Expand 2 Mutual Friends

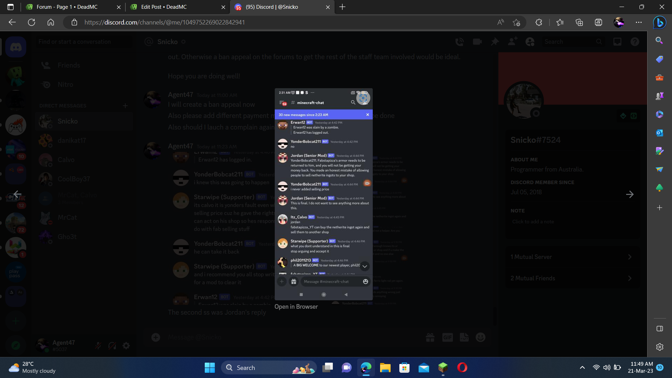coord(573,278)
